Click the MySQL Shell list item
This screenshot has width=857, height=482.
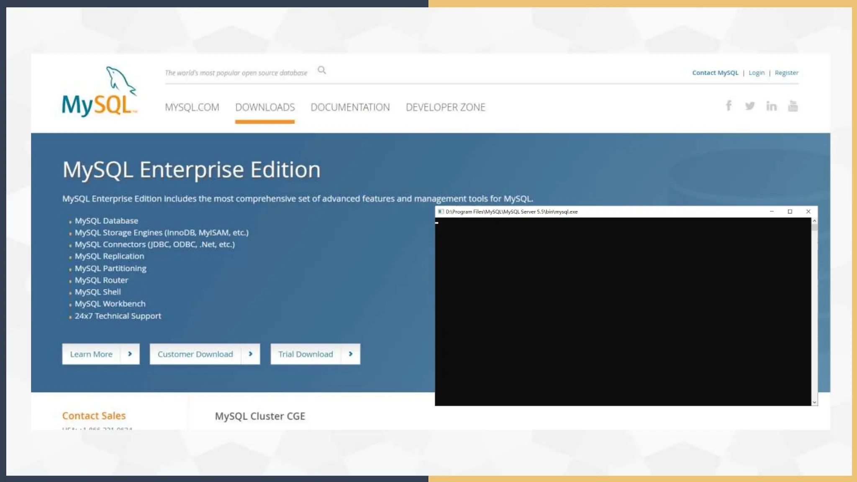point(98,292)
